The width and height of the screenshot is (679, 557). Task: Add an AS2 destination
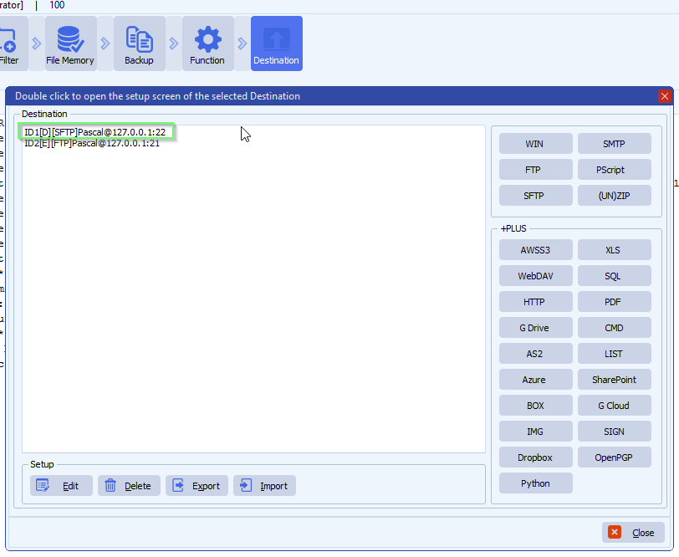coord(536,354)
